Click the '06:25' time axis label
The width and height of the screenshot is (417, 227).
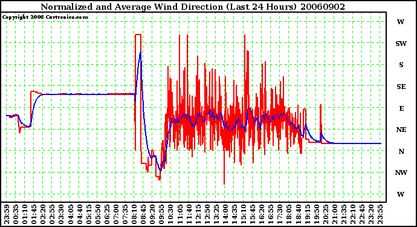point(106,214)
